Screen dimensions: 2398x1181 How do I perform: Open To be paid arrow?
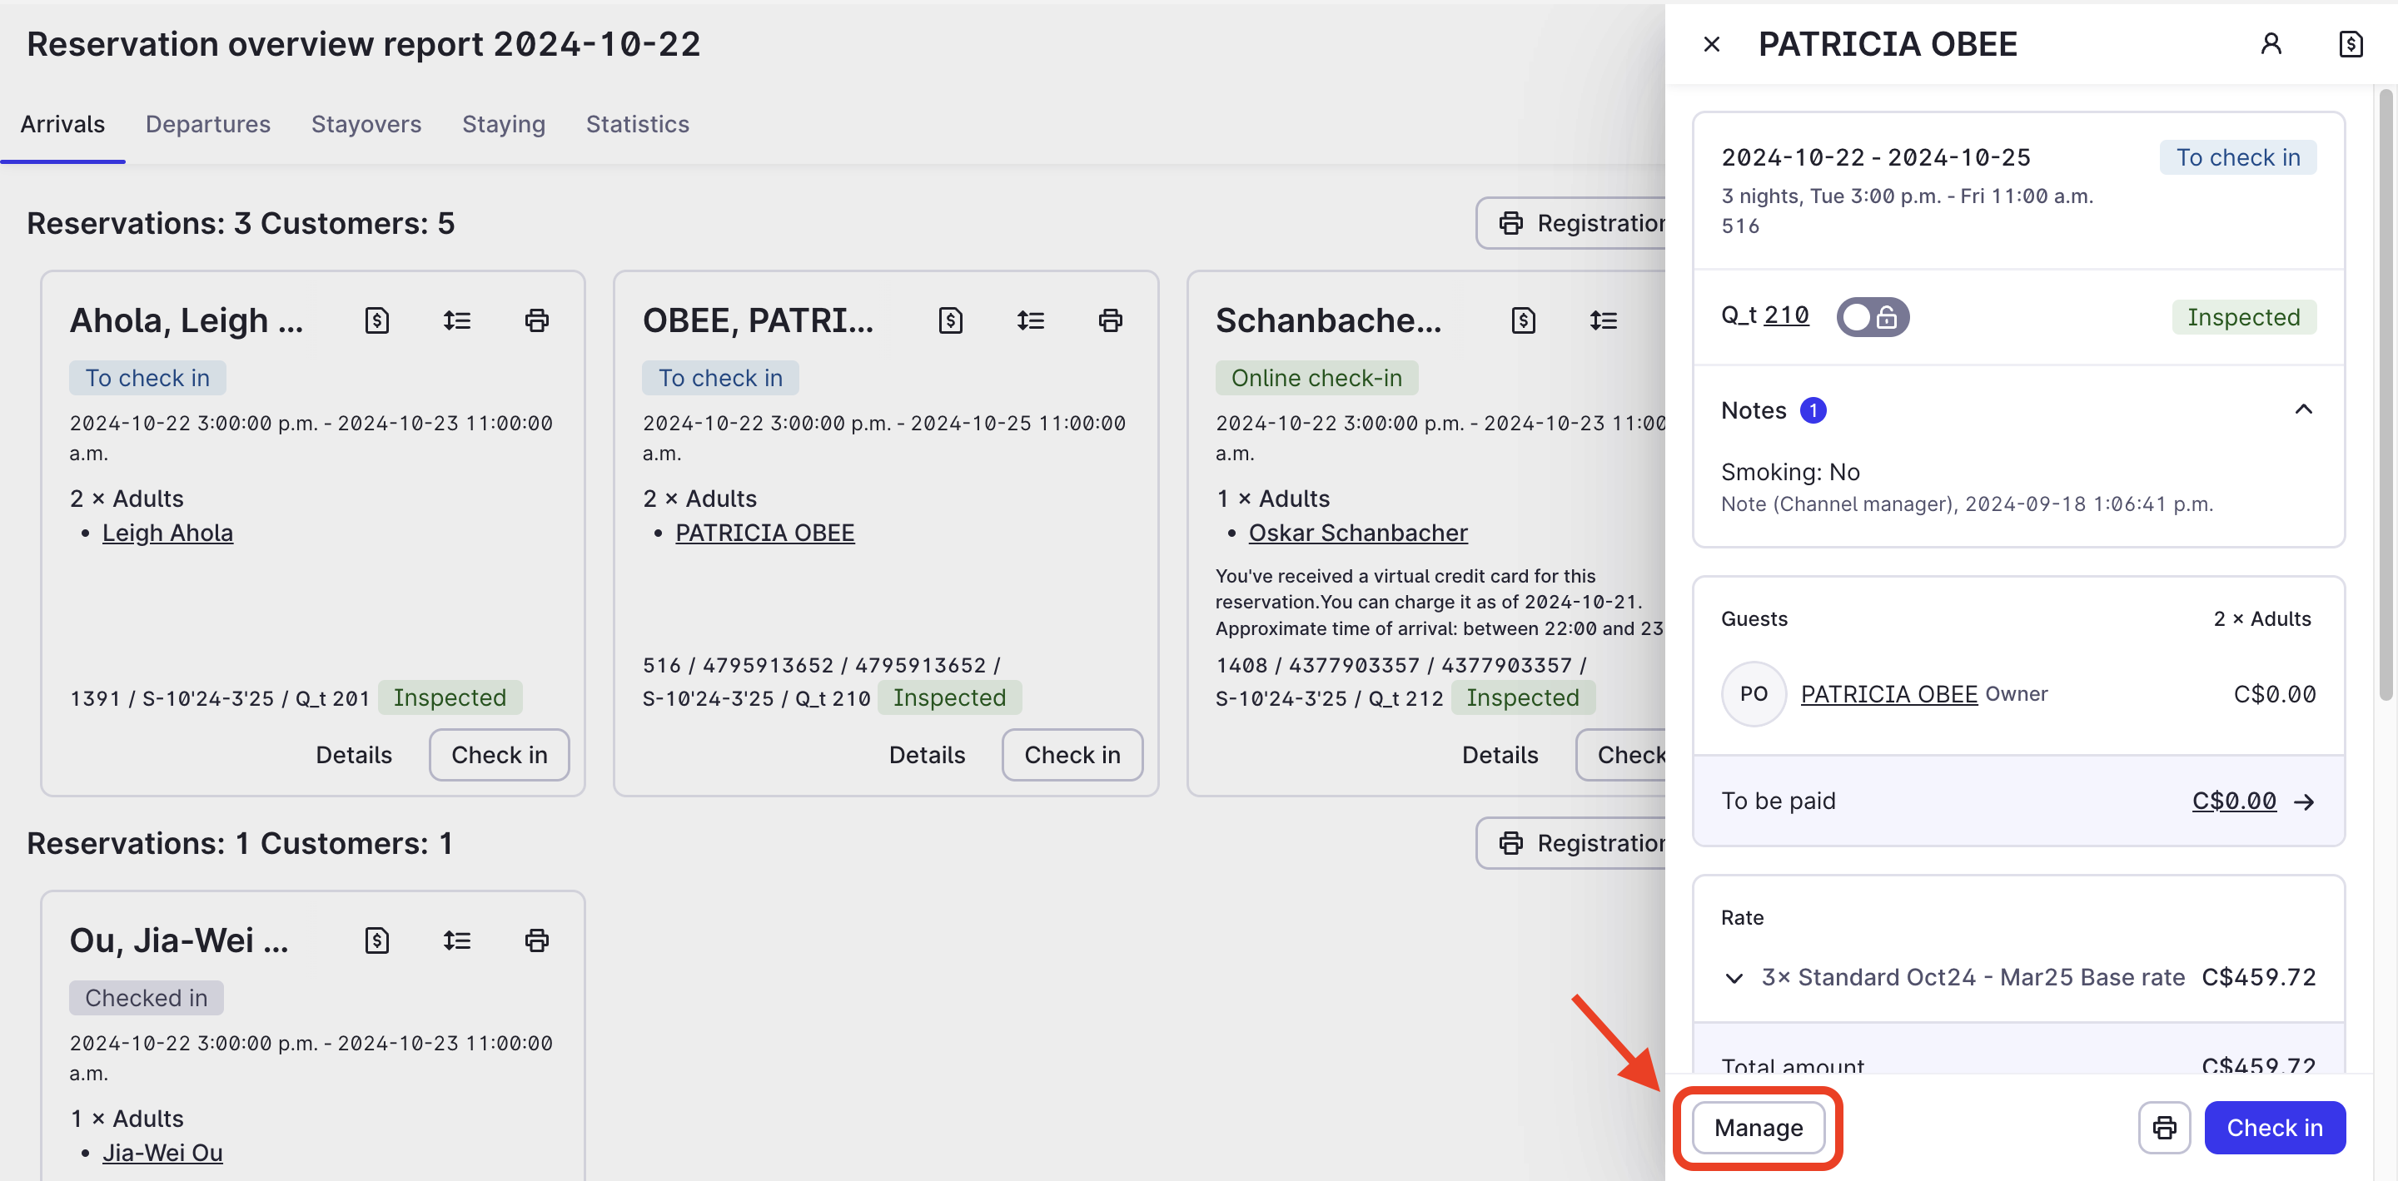2304,801
